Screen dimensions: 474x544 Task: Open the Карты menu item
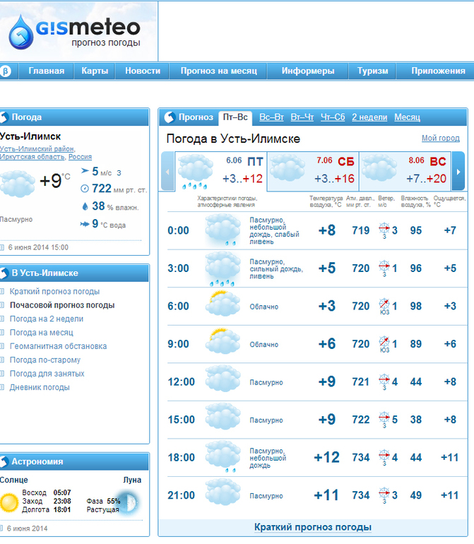pos(95,71)
